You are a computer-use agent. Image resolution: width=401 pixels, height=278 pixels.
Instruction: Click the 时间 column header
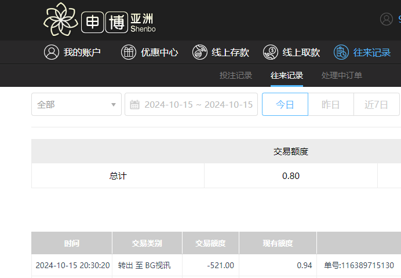(72, 243)
